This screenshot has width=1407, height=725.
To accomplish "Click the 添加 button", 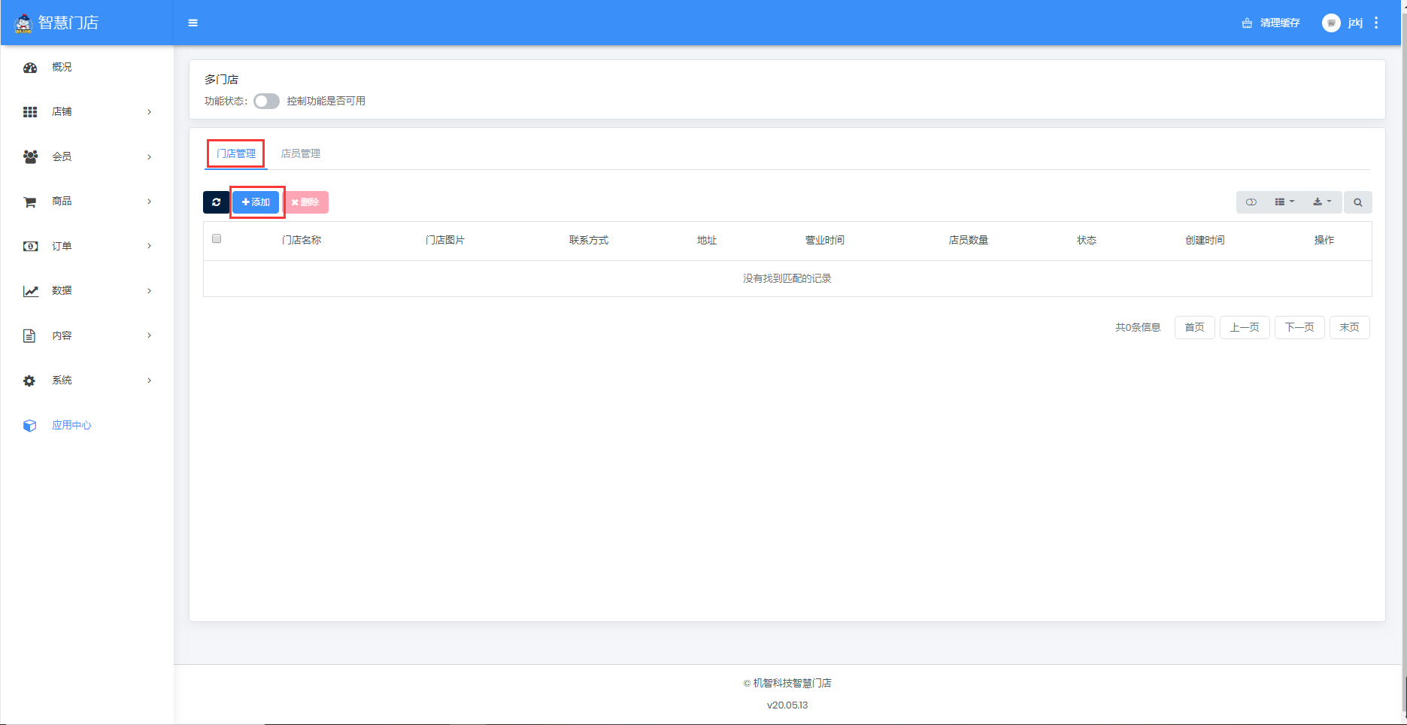I will pyautogui.click(x=256, y=202).
